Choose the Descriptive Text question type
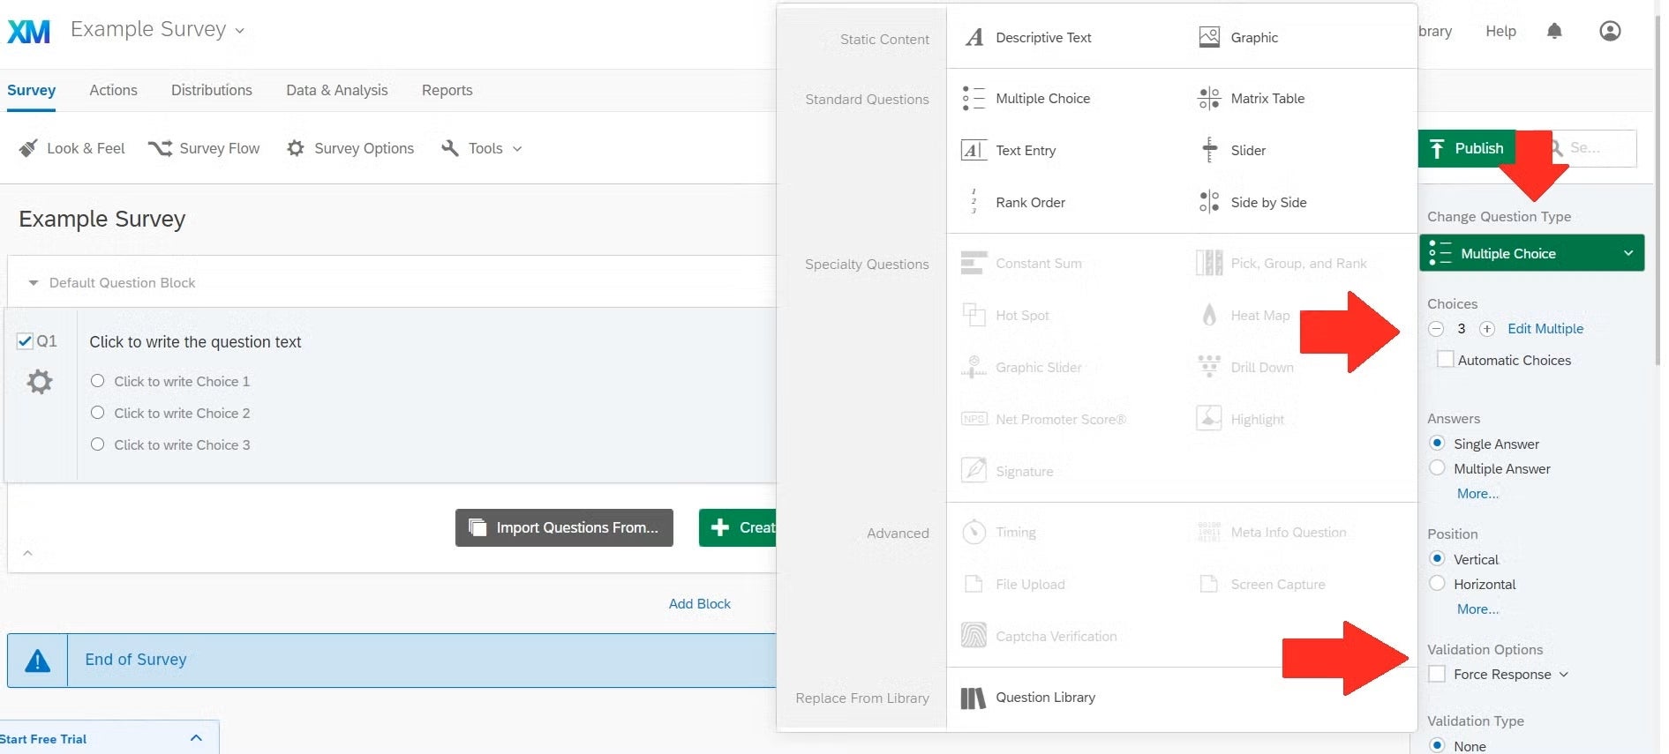This screenshot has height=754, width=1669. coord(1028,37)
